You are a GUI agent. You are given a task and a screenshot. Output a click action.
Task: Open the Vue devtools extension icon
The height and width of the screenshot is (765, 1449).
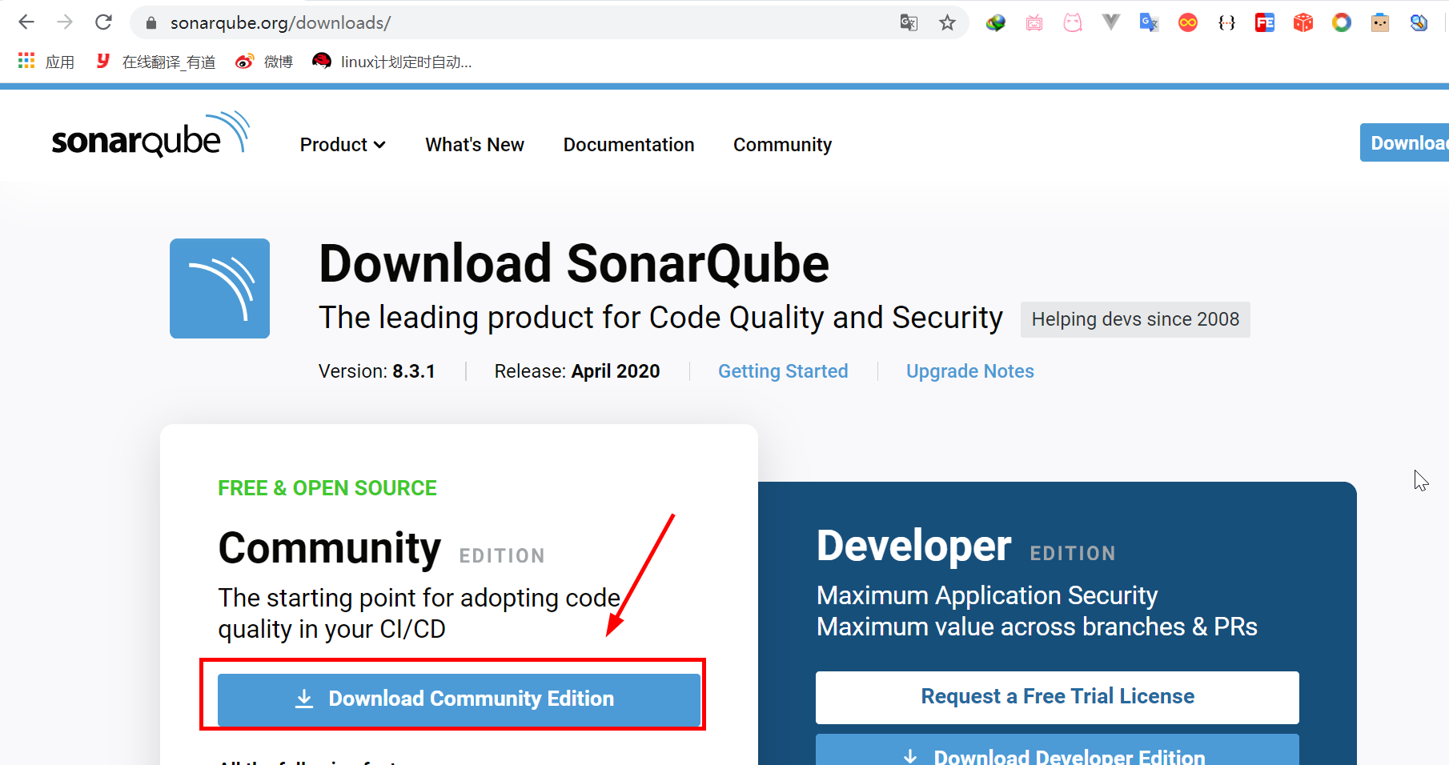[x=1111, y=22]
